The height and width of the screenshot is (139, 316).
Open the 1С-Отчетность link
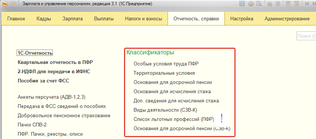coord(35,53)
